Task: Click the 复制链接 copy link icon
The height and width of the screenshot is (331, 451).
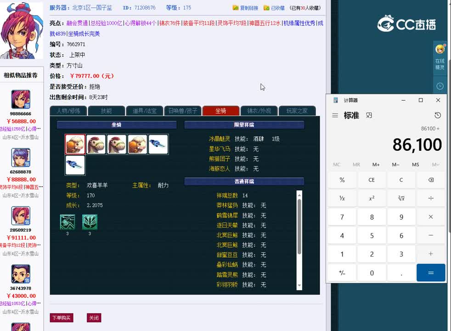Action: 236,8
